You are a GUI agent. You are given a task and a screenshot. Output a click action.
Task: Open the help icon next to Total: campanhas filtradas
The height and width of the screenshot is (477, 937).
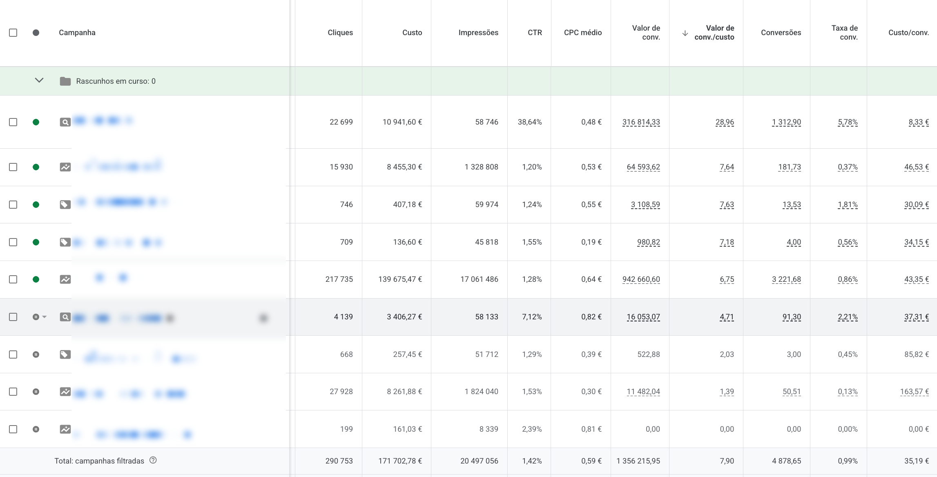pyautogui.click(x=153, y=460)
